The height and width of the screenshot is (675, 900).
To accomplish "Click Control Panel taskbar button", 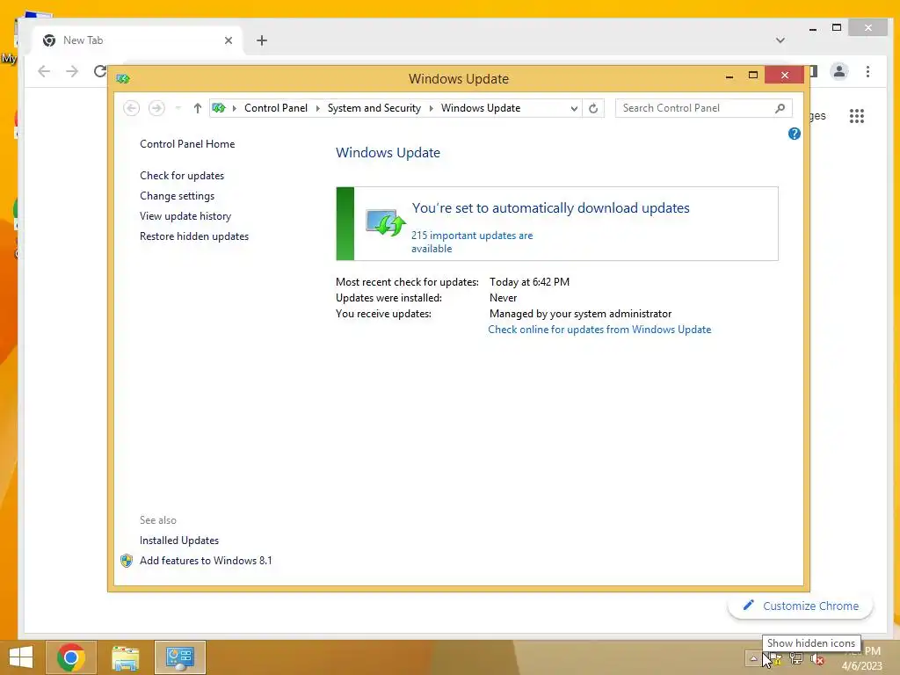I will [179, 657].
